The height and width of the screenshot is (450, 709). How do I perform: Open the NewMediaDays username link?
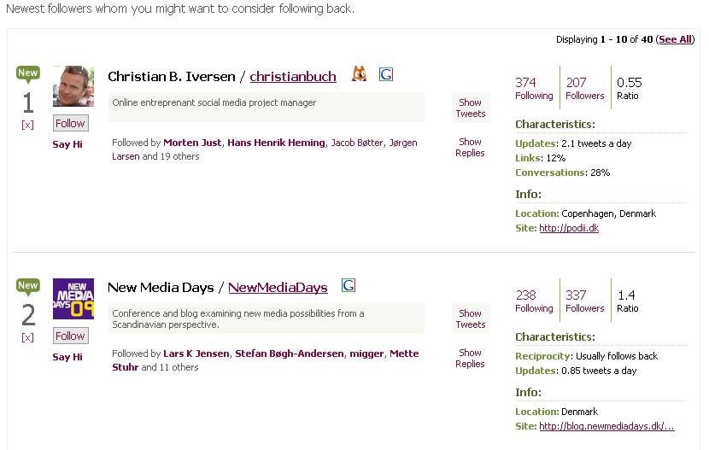[x=278, y=288]
